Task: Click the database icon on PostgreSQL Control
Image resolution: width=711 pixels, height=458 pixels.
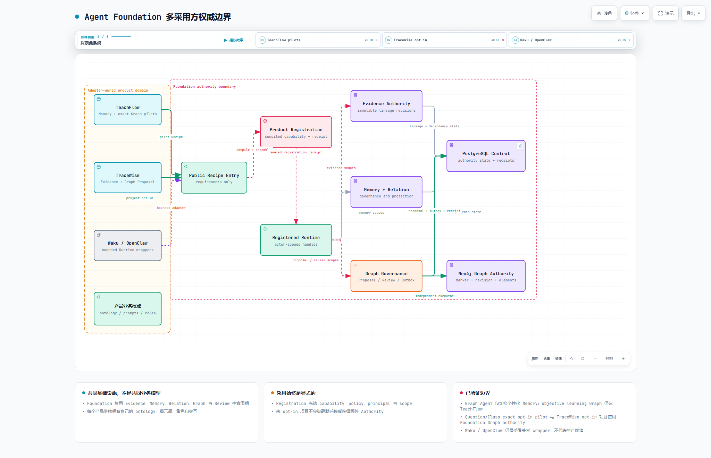Action: click(451, 145)
